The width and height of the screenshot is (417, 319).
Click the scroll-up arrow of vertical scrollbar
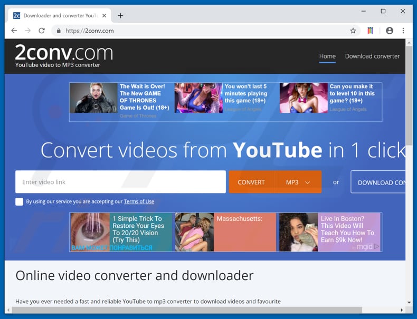(x=409, y=43)
